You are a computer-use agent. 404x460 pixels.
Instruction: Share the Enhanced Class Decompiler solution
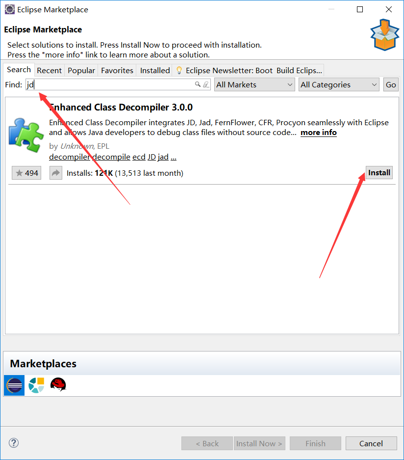coord(56,173)
